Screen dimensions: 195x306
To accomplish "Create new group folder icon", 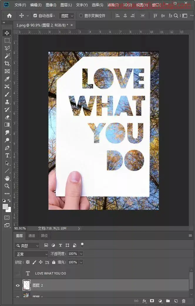I will [x=168, y=301].
